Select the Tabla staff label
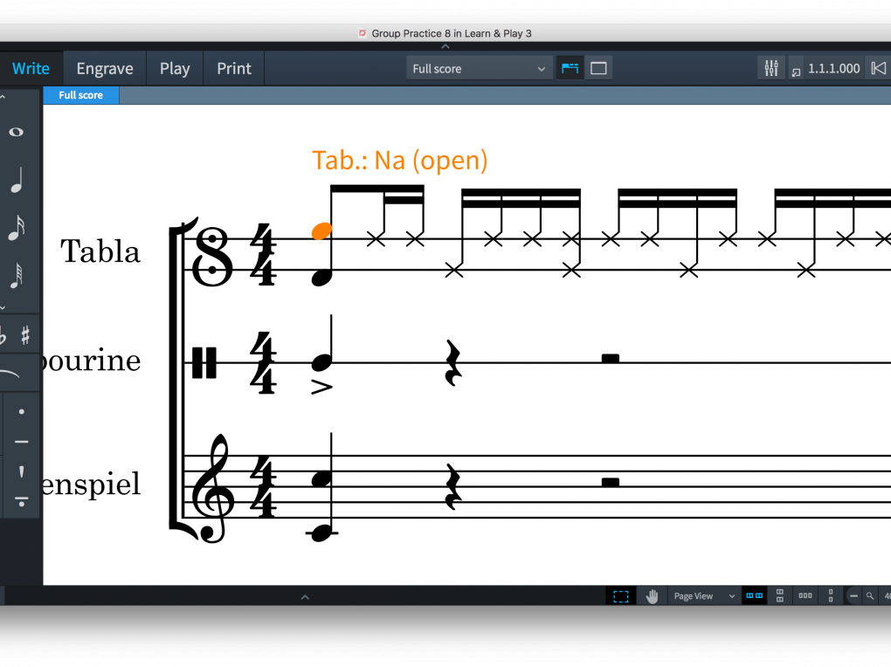This screenshot has width=891, height=667. pyautogui.click(x=100, y=251)
